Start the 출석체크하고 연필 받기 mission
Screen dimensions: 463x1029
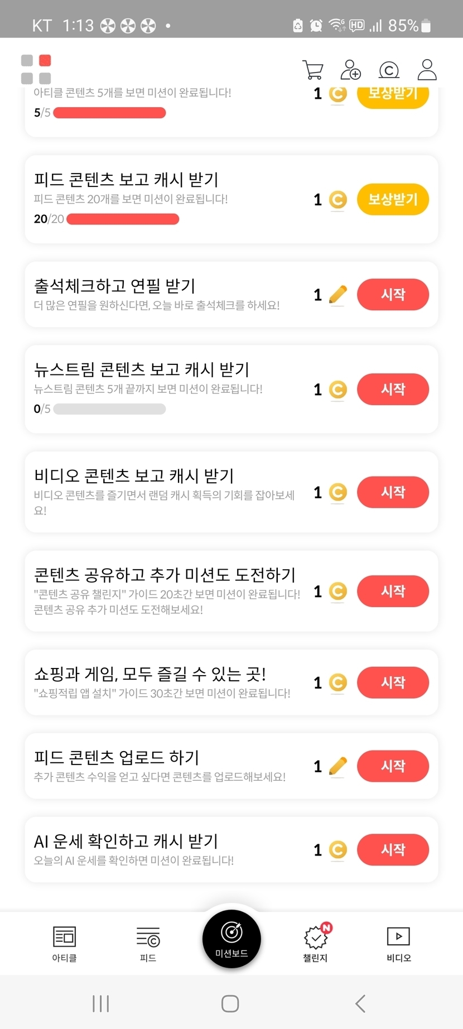click(393, 294)
